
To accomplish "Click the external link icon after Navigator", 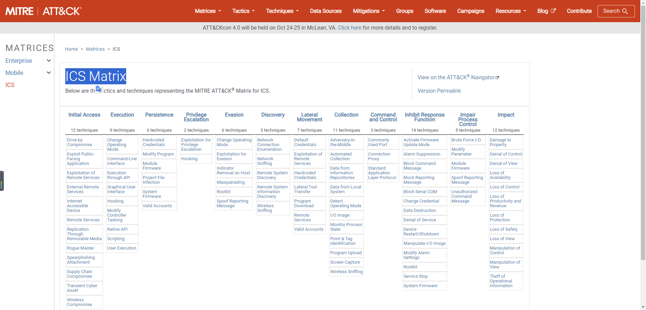I will 497,78.
